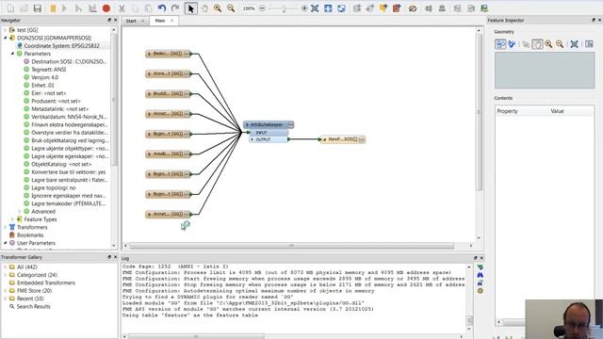Image resolution: width=603 pixels, height=339 pixels.
Task: Select the AttributeKeeper transformer
Action: point(269,124)
